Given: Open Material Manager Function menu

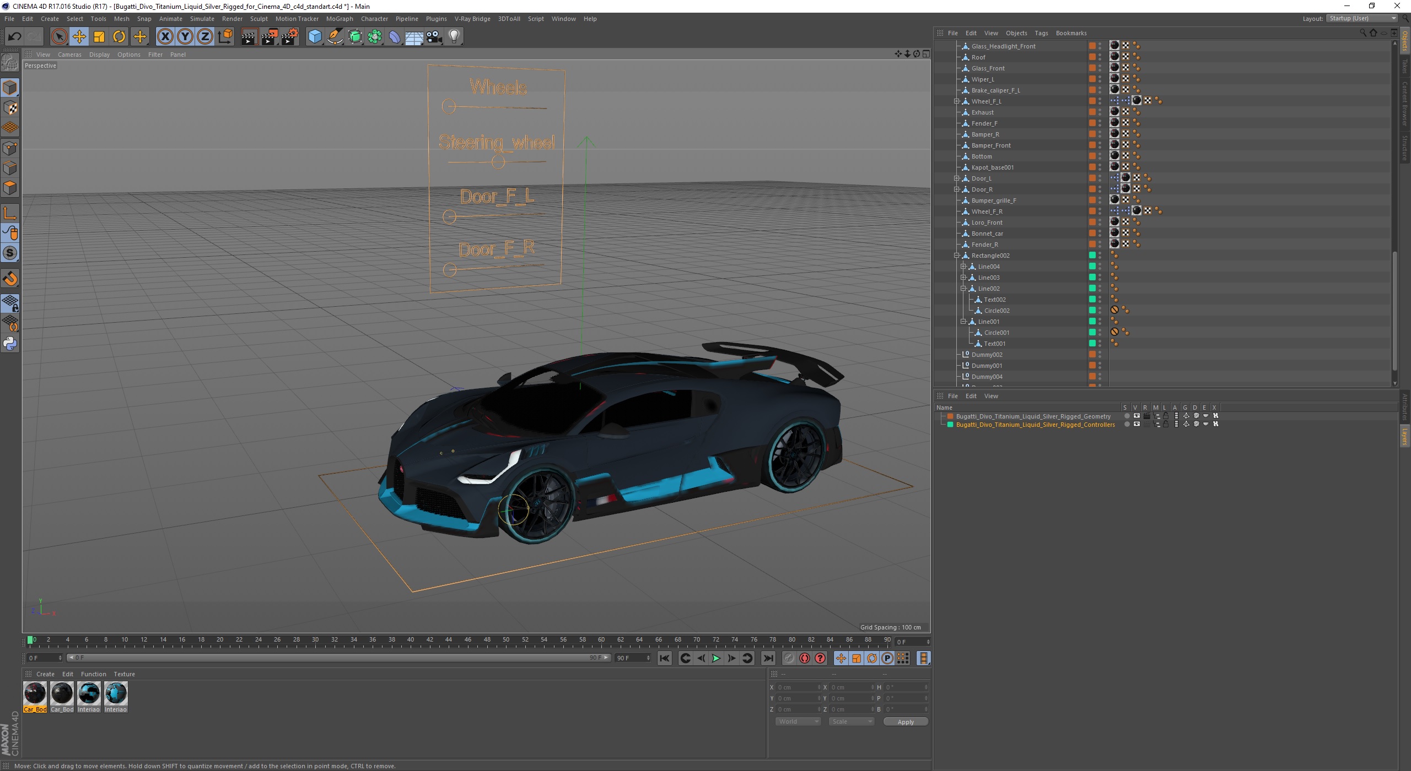Looking at the screenshot, I should 94,674.
